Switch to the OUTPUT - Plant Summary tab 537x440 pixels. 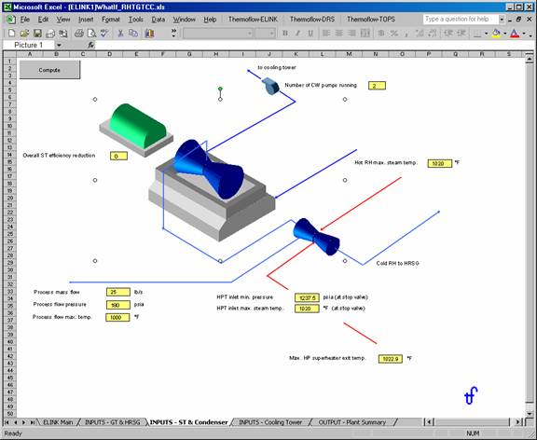click(352, 422)
